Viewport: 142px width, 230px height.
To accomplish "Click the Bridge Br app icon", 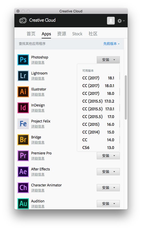I will tap(23, 140).
